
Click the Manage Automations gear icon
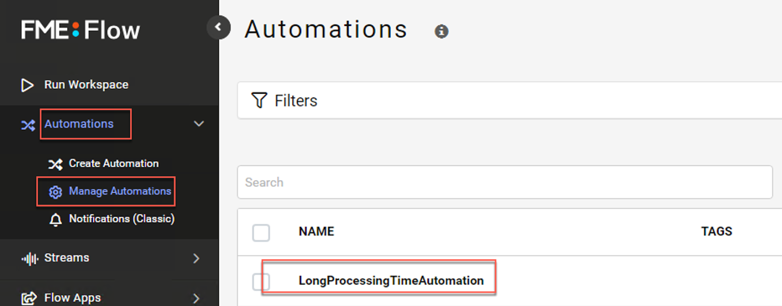tap(55, 192)
